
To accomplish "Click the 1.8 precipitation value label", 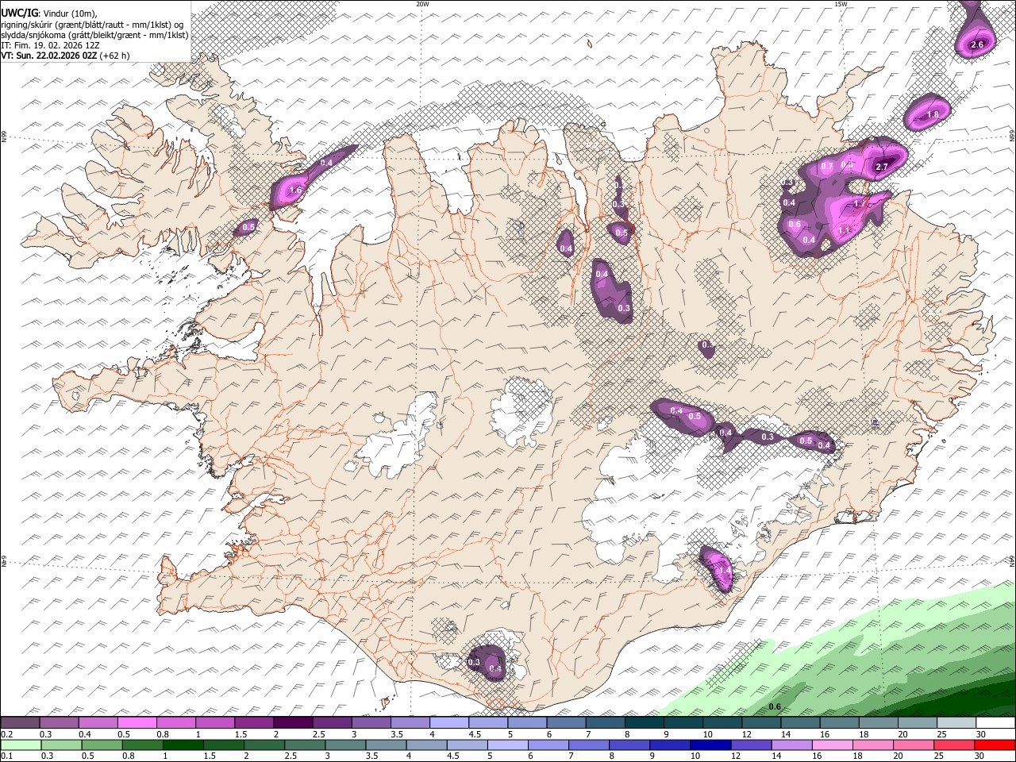I will click(x=933, y=115).
